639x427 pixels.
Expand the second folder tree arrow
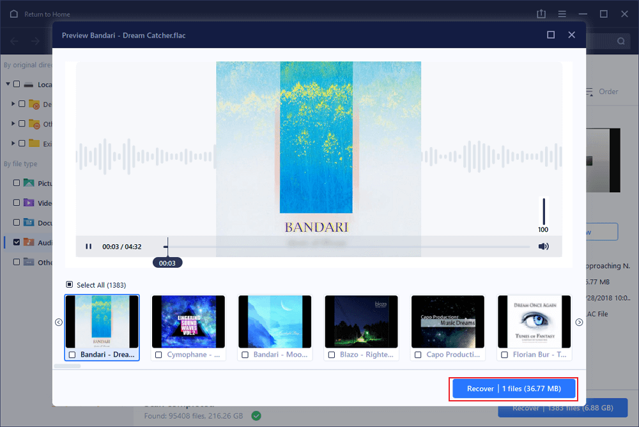tap(13, 123)
